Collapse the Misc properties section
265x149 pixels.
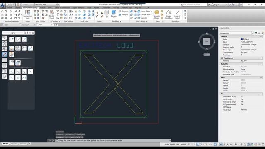click(261, 94)
